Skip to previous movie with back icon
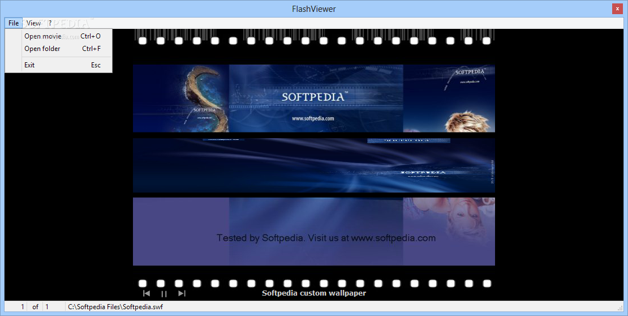Viewport: 628px width, 316px height. (x=147, y=293)
